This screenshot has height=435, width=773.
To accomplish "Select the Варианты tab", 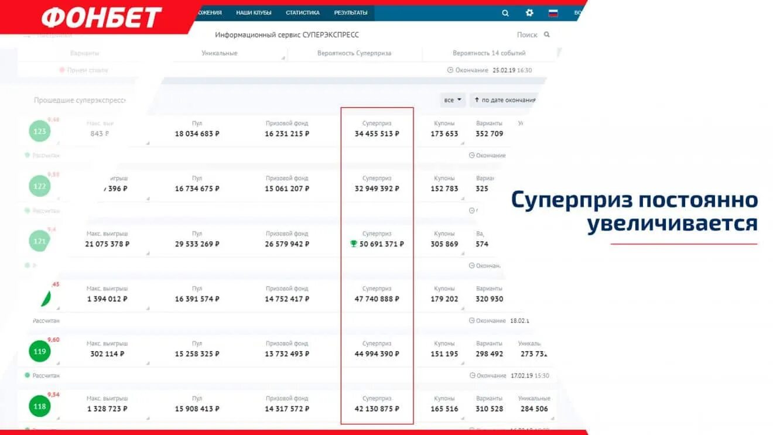I will click(x=84, y=53).
